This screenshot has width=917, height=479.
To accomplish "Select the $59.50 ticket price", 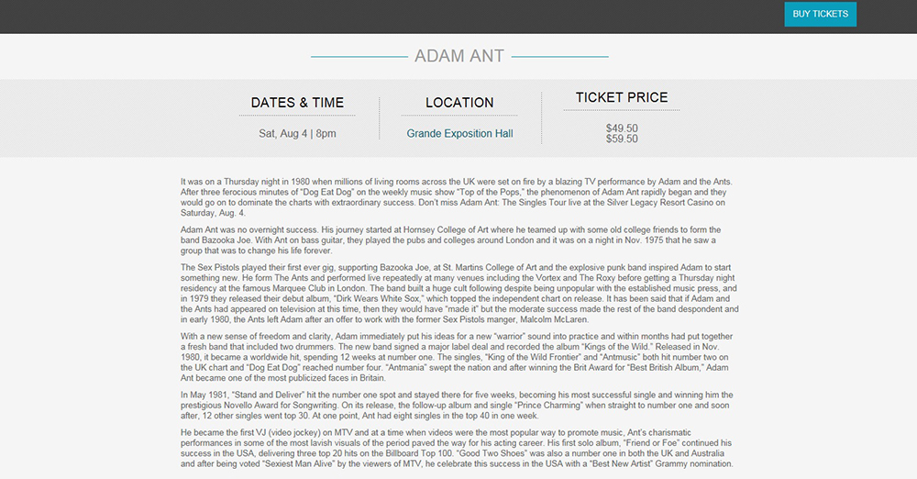I will click(x=622, y=139).
